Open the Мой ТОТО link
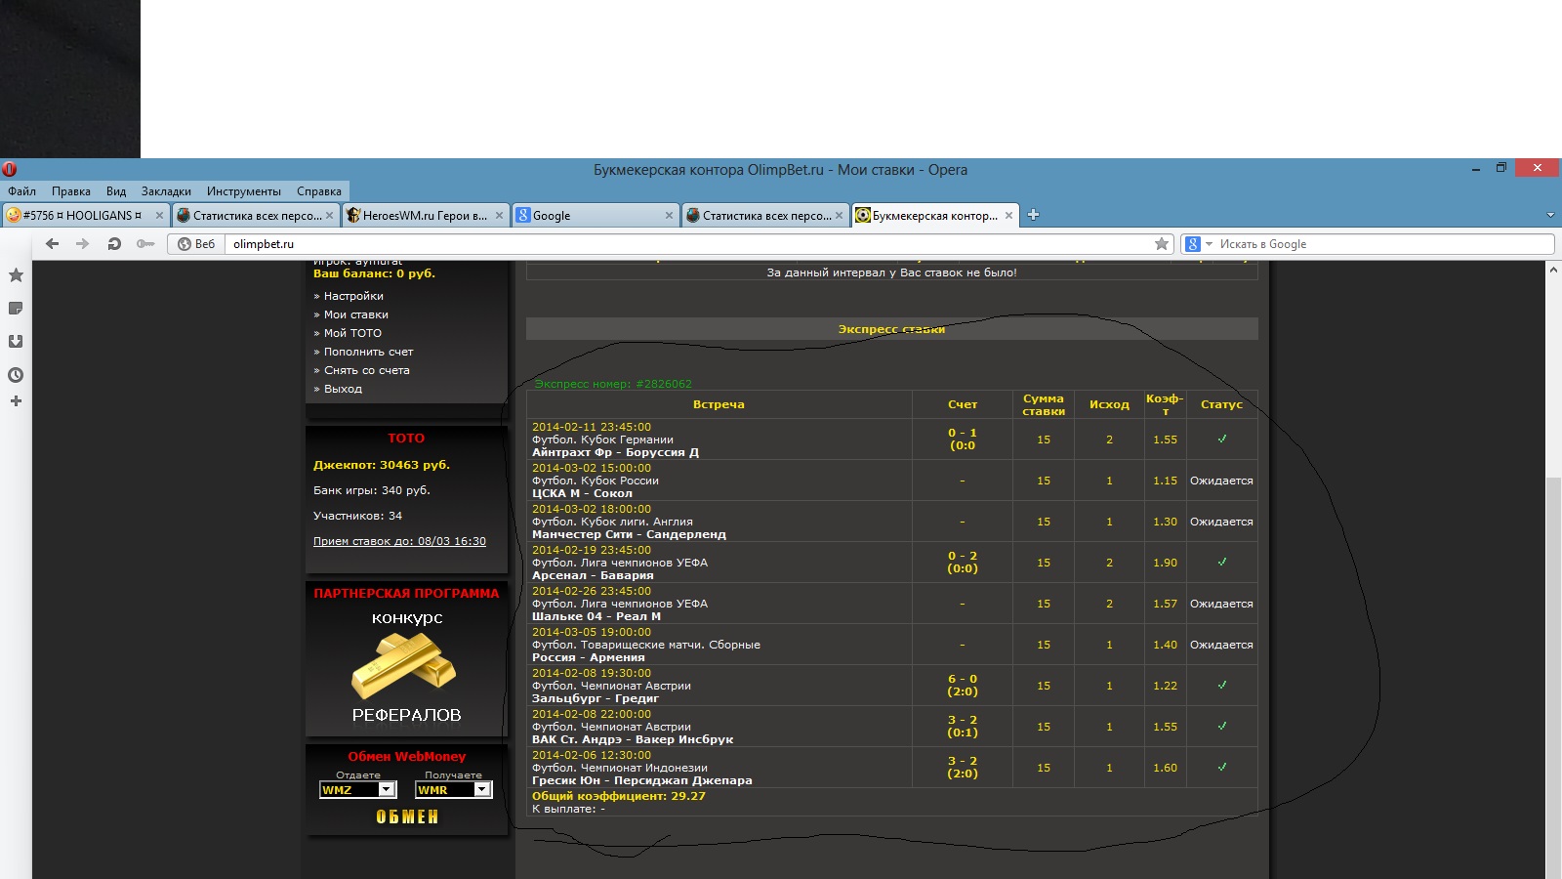The width and height of the screenshot is (1562, 879). coord(352,333)
